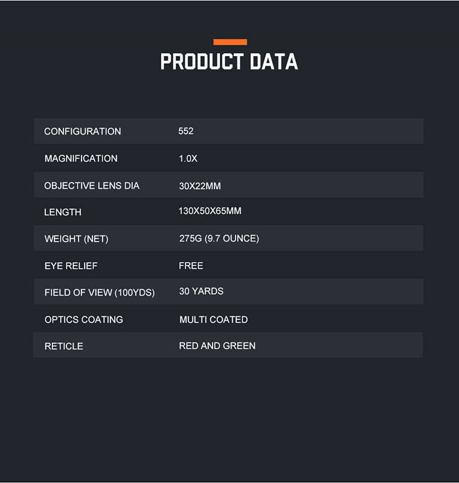Select the LENGTH row label
This screenshot has width=459, height=483.
[63, 212]
